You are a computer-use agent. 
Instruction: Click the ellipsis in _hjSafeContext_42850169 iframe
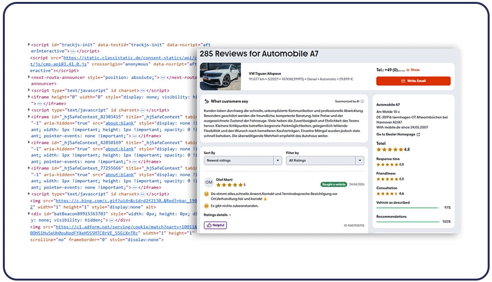tap(134, 162)
